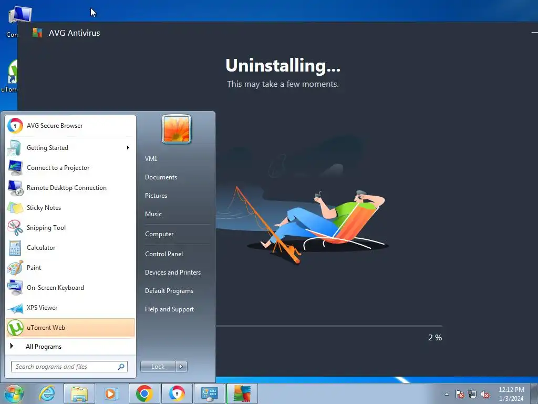Click the uninstall progress bar
Viewport: 538px width, 404px height.
click(x=329, y=326)
